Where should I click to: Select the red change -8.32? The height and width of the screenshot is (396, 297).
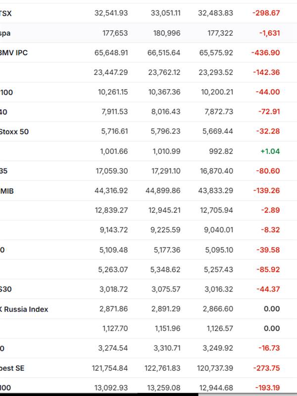click(270, 230)
